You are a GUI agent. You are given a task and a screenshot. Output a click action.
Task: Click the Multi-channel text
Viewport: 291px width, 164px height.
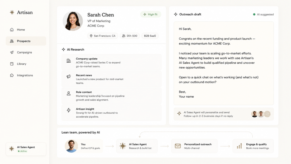[x=192, y=148]
